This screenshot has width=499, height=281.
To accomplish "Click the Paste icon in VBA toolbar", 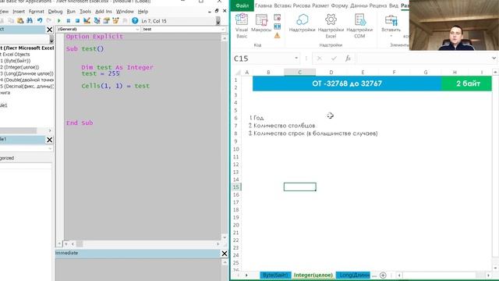I will [20, 21].
